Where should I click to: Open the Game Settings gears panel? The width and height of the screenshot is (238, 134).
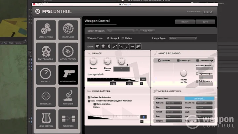tap(46, 30)
